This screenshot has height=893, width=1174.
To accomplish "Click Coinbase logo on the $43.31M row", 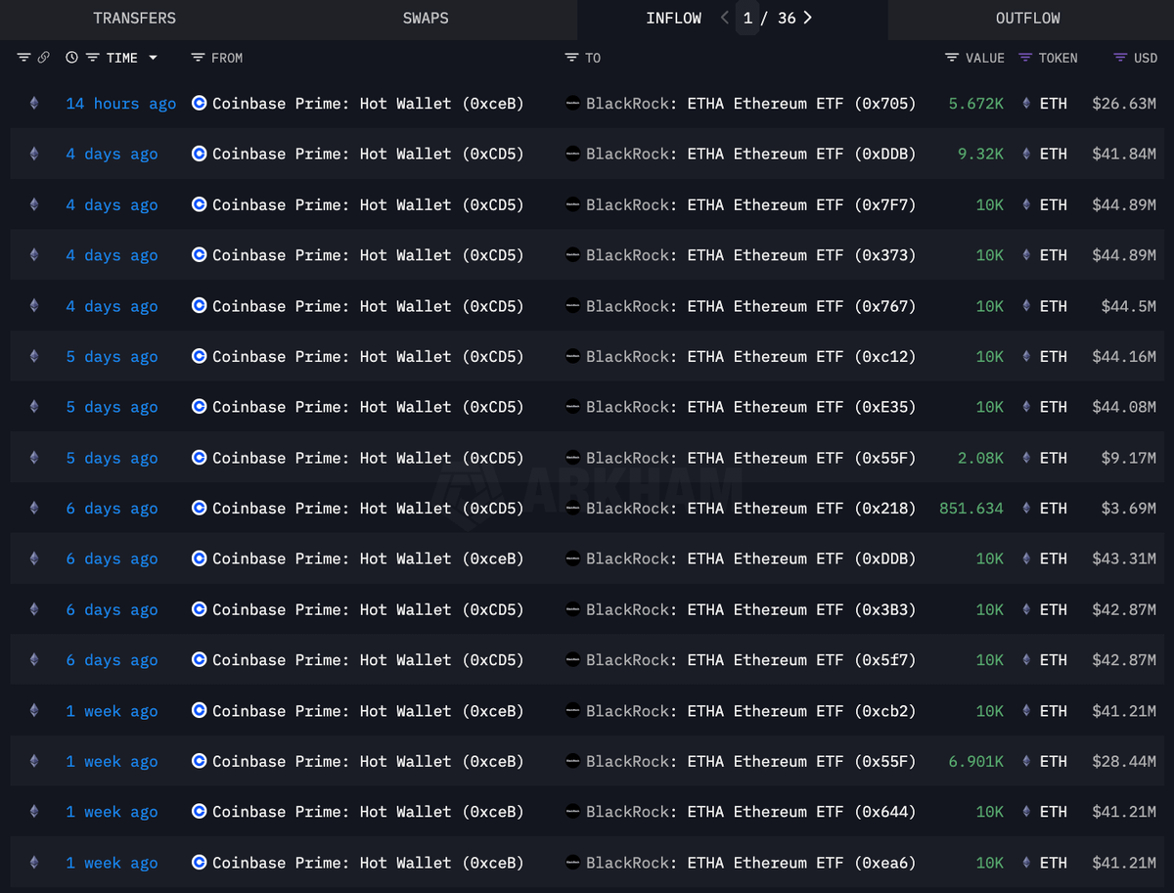I will click(x=200, y=558).
